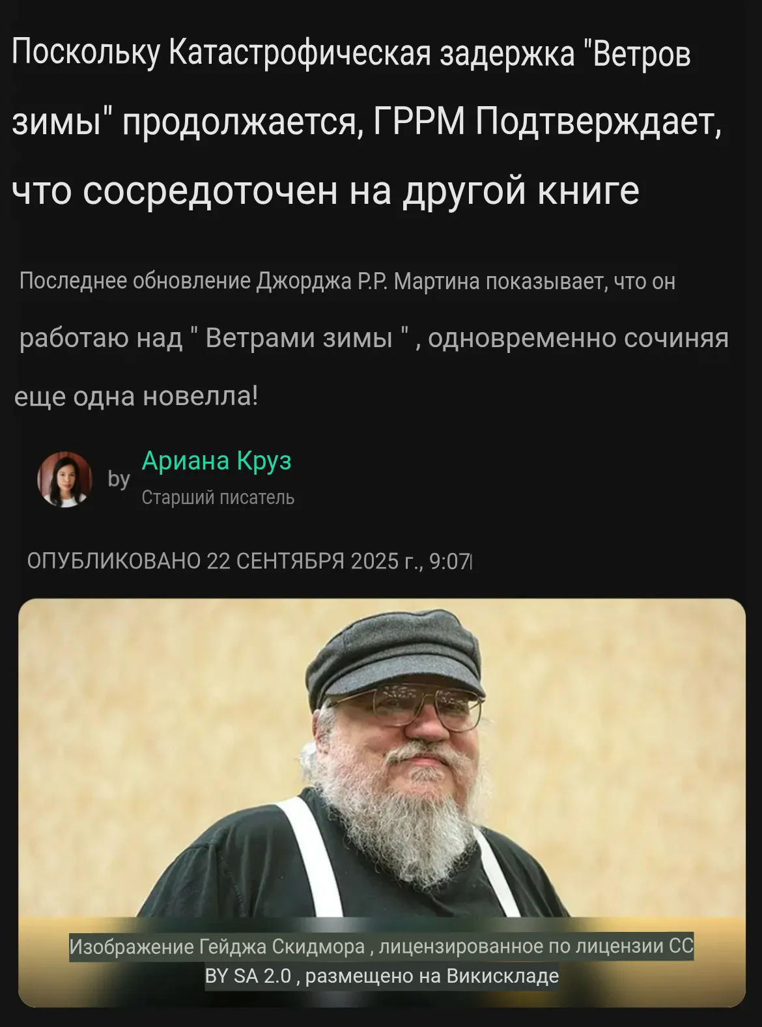762x1027 pixels.
Task: Open the main article photo
Action: (382, 802)
